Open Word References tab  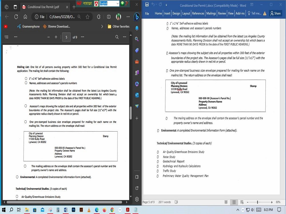(x=198, y=13)
